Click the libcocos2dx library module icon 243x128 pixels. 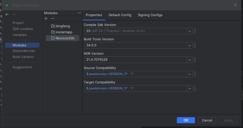(53, 38)
